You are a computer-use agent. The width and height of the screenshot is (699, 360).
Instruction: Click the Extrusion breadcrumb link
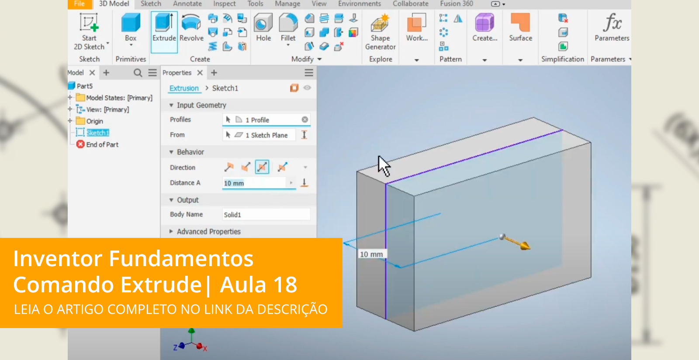tap(184, 88)
